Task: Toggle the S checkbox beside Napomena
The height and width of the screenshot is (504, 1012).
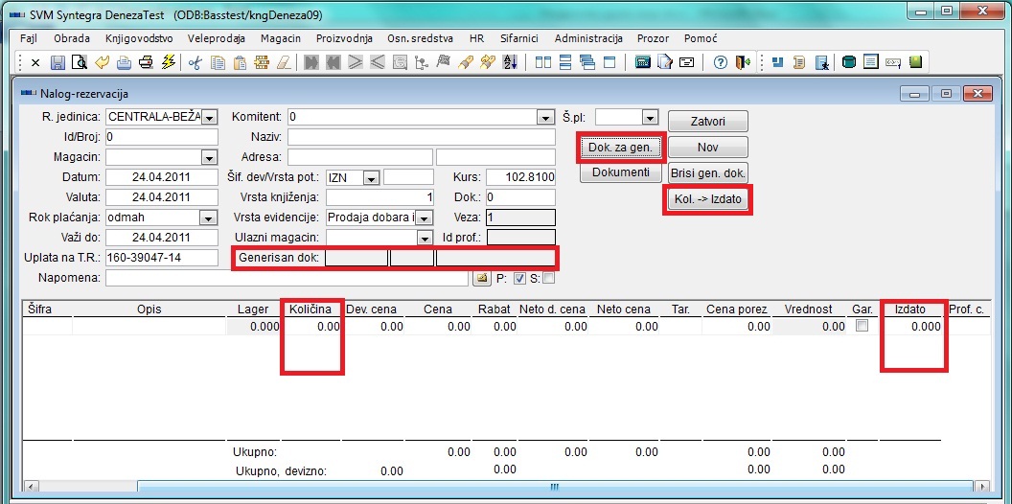Action: 548,279
